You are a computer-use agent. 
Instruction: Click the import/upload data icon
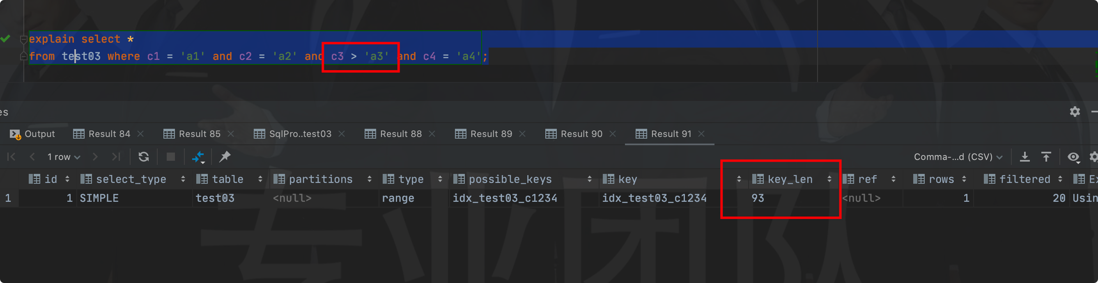pos(1046,157)
